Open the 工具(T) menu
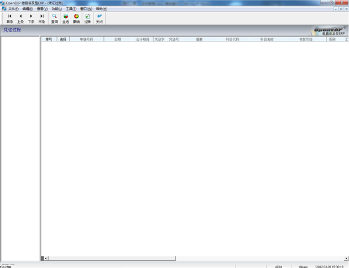 (71, 9)
